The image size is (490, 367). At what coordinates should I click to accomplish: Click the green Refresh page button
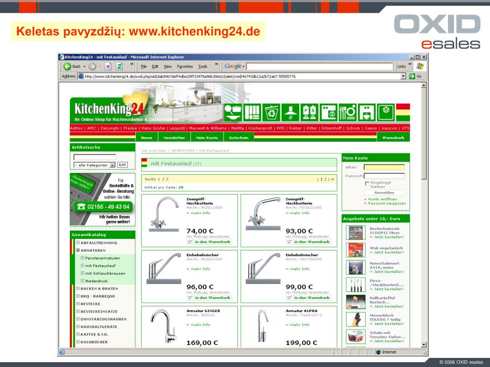[x=119, y=66]
